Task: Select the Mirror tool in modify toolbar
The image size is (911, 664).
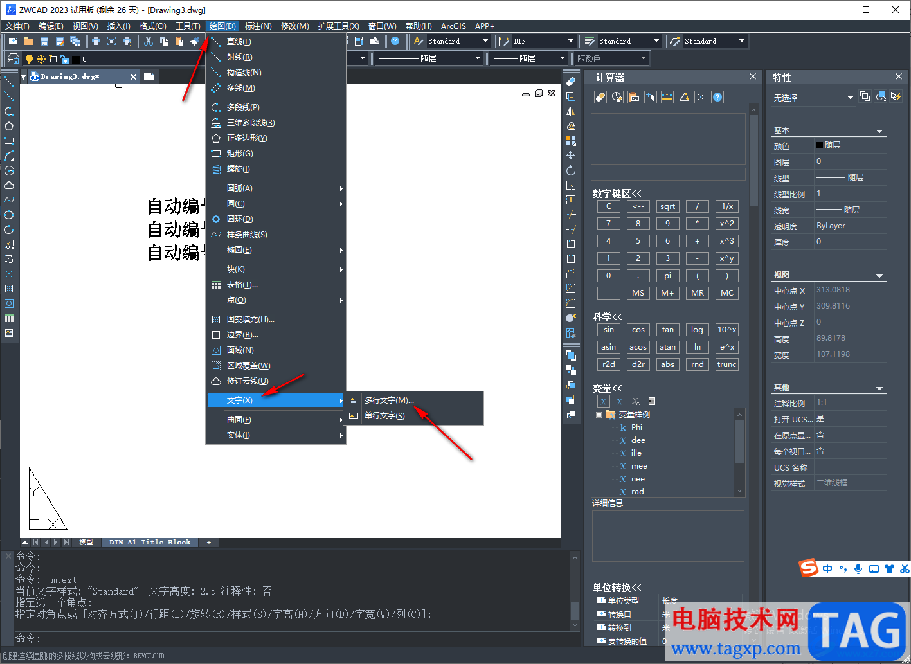Action: pyautogui.click(x=571, y=111)
